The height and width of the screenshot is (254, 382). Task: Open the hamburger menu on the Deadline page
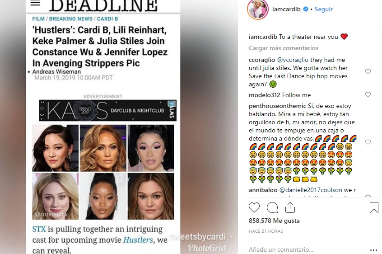pos(35,3)
